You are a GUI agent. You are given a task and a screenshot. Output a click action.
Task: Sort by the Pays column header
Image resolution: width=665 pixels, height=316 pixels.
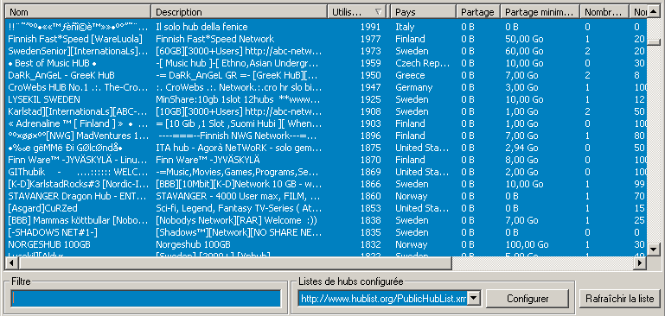point(424,12)
